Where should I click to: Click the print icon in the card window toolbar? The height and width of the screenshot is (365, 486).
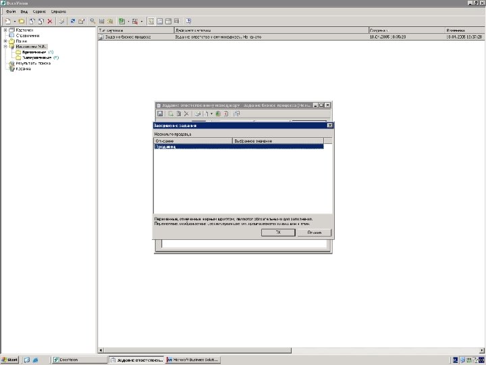[x=198, y=114]
